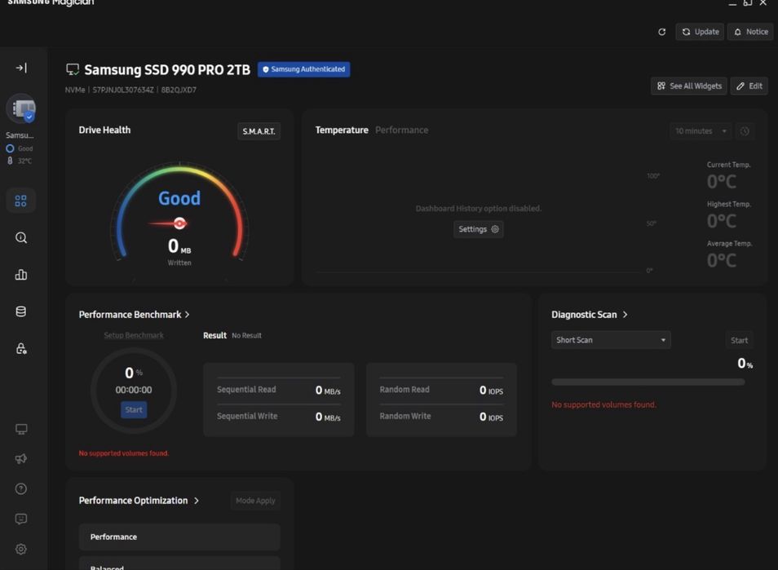Click See All Widgets button
Image resolution: width=778 pixels, height=570 pixels.
pyautogui.click(x=689, y=86)
